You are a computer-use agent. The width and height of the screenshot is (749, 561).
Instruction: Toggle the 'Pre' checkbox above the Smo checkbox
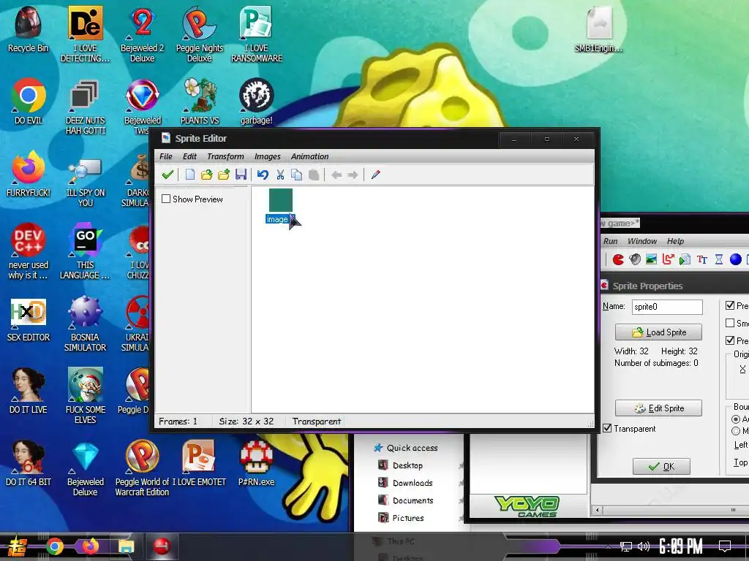pos(730,305)
